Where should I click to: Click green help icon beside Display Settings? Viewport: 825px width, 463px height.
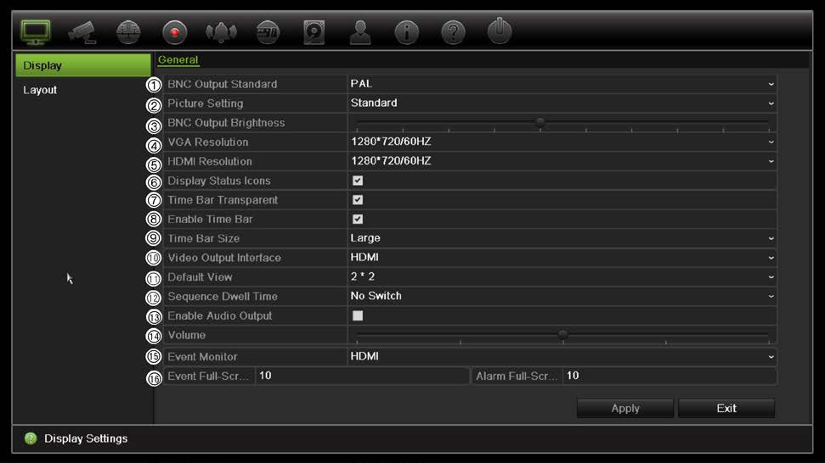[x=31, y=438]
